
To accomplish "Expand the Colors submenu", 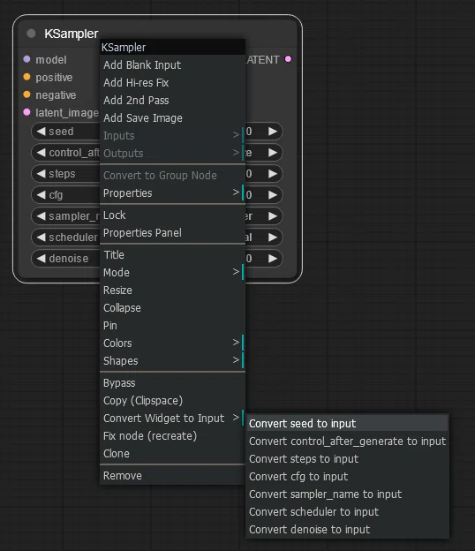I will 172,343.
